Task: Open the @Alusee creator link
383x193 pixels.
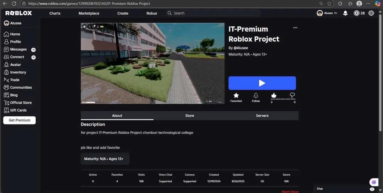Action: click(x=240, y=48)
